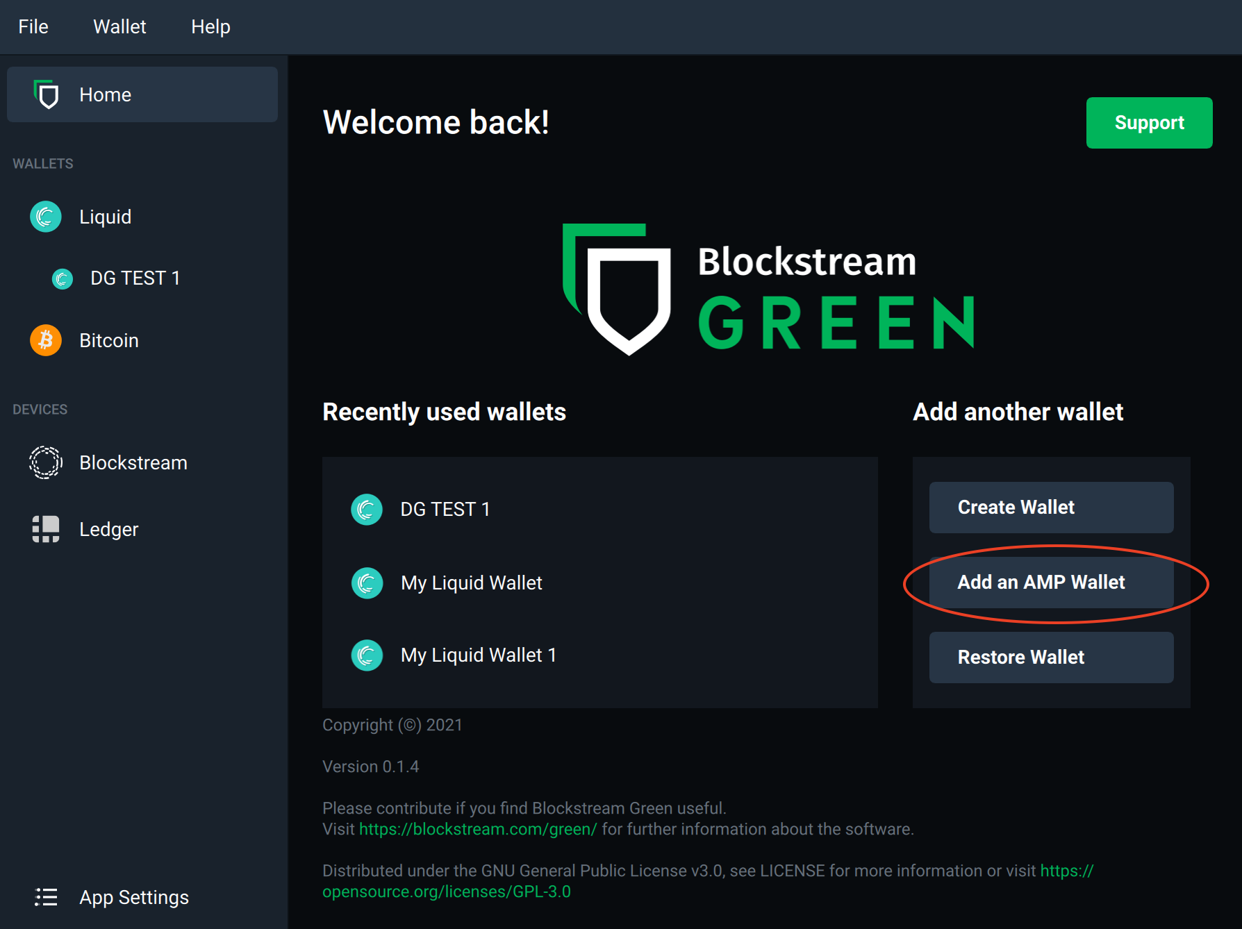Click the DEVICES section header
Screen dimensions: 1242x929
(x=40, y=410)
